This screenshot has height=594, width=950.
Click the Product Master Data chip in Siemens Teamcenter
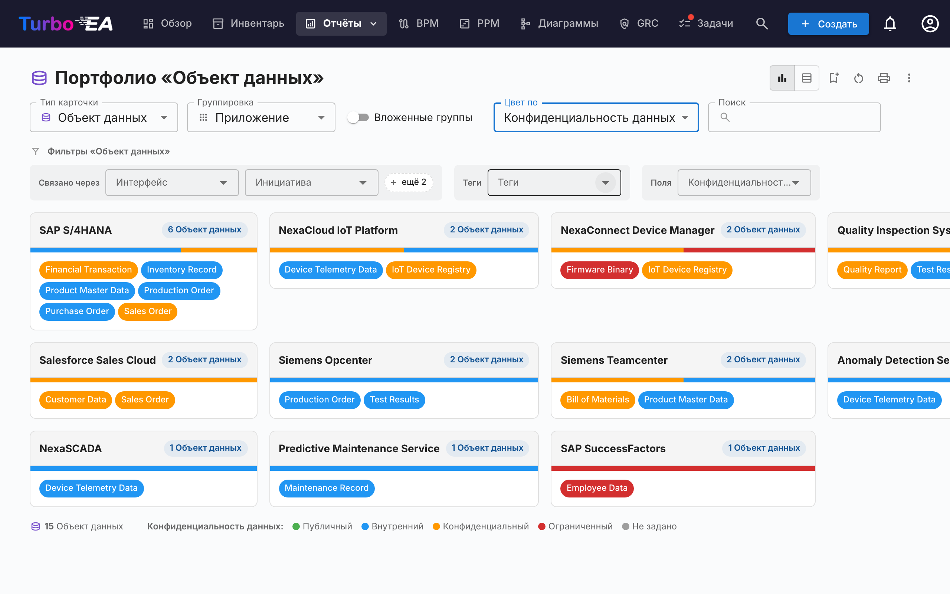[x=685, y=400]
